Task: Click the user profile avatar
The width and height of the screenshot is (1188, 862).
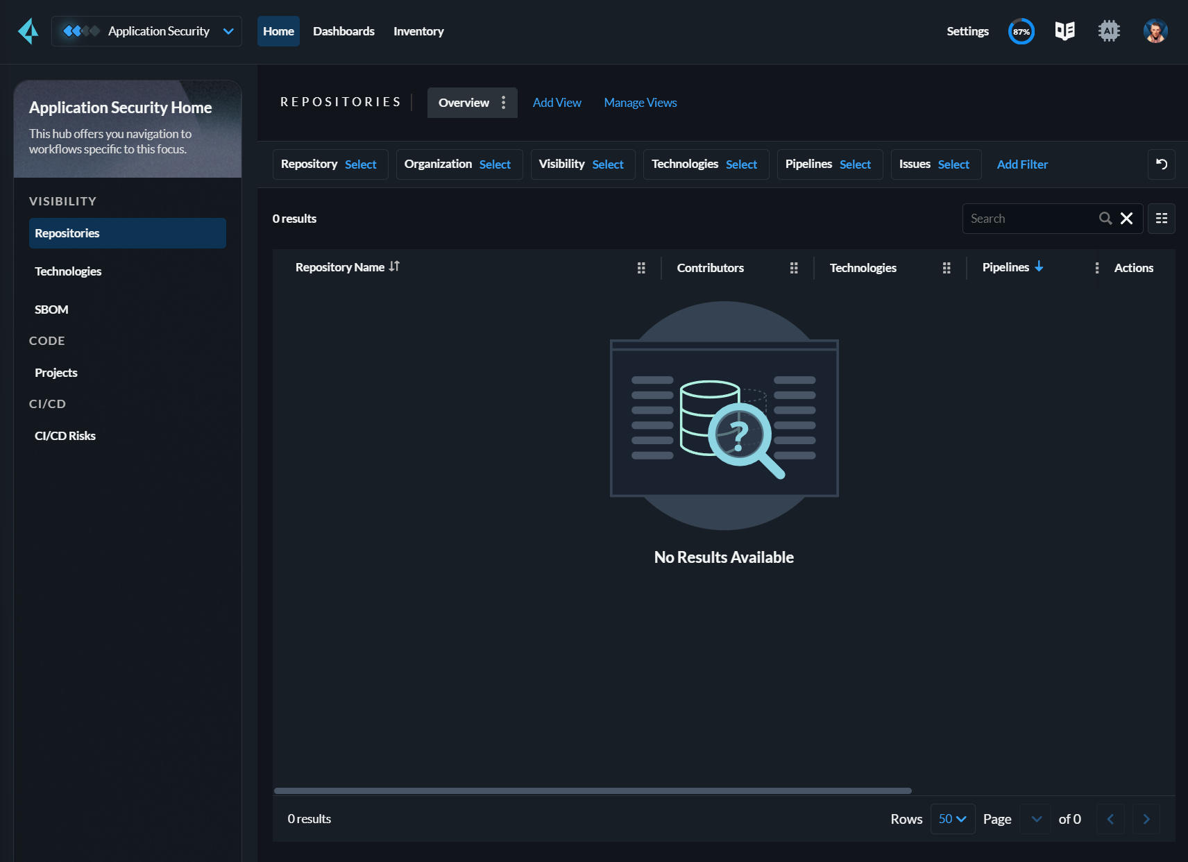Action: click(x=1155, y=31)
